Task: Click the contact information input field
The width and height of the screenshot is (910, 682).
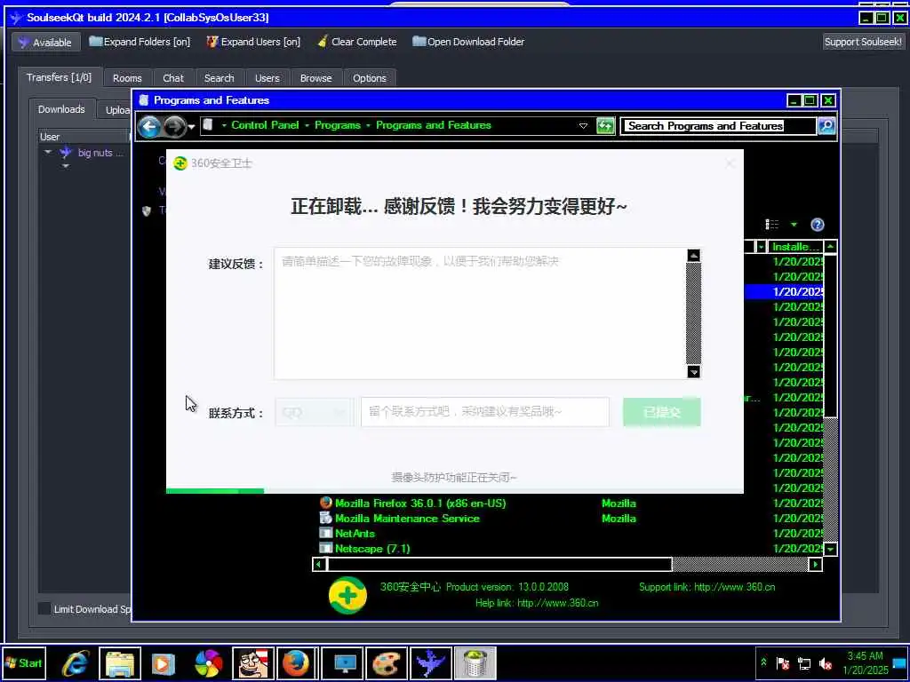Action: [x=485, y=412]
